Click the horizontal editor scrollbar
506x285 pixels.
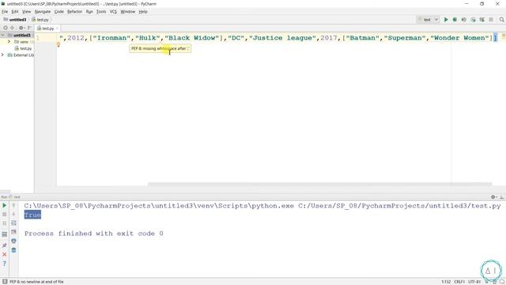pos(319,184)
